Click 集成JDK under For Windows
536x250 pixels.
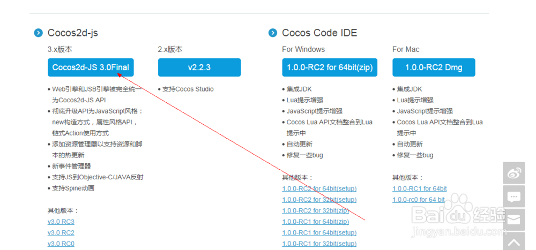(x=299, y=89)
